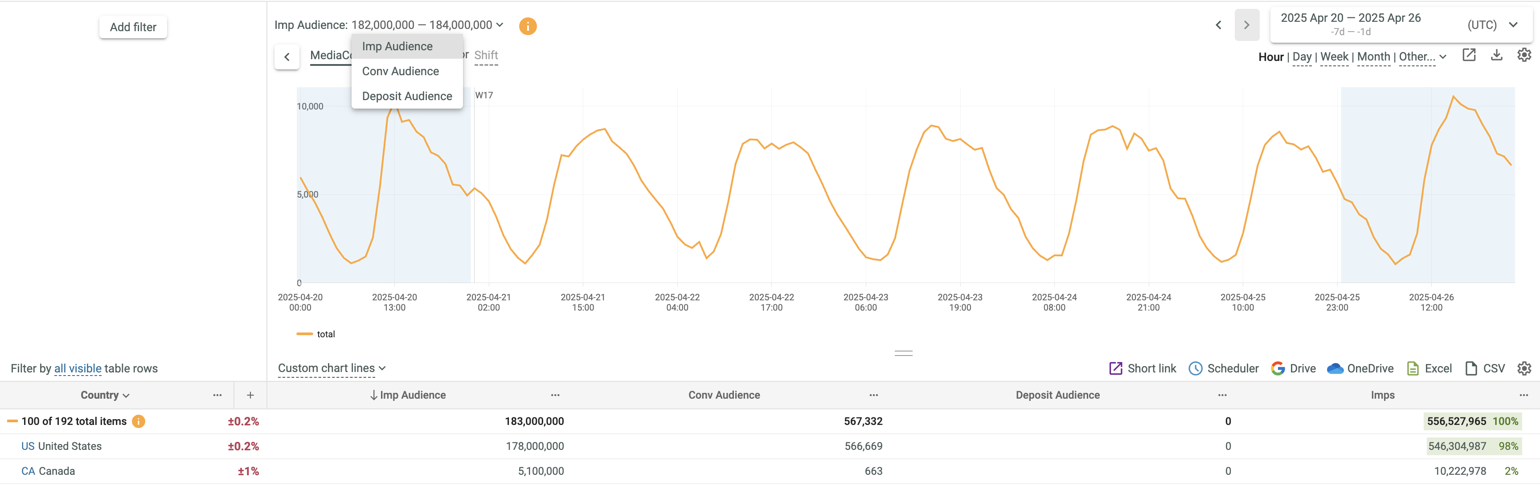Screen dimensions: 1540x485
Task: Select Deposit Audience from metric menu
Action: pyautogui.click(x=406, y=96)
